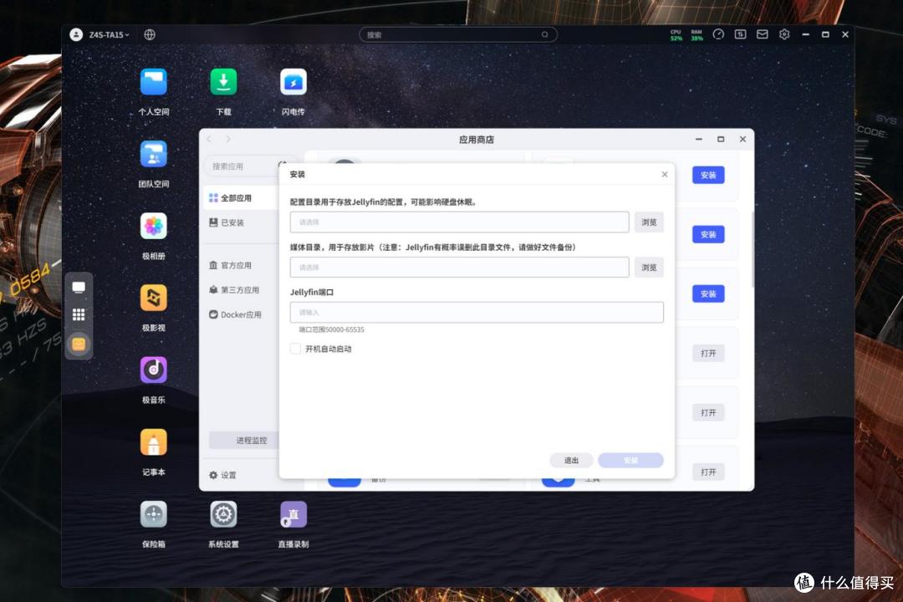
Task: Click the media directory path field
Action: 459,268
